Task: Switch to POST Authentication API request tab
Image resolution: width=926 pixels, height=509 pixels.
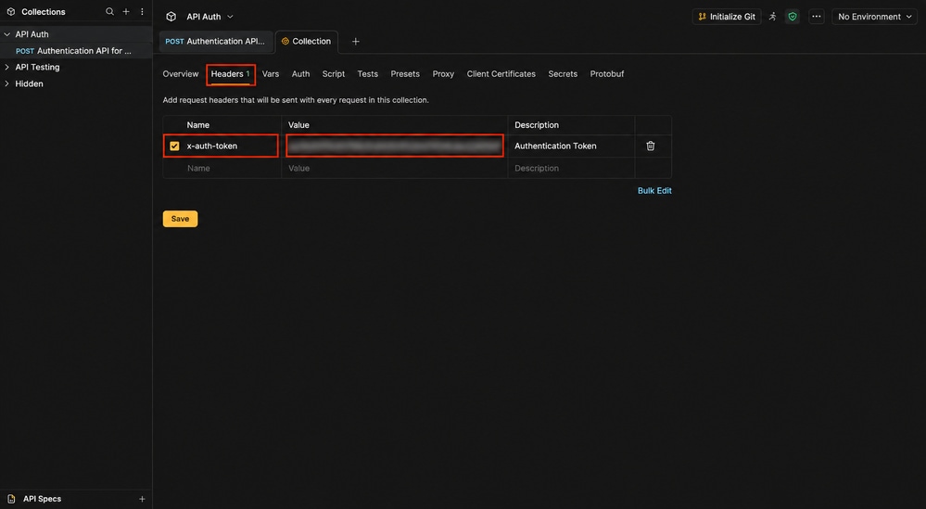Action: coord(216,42)
